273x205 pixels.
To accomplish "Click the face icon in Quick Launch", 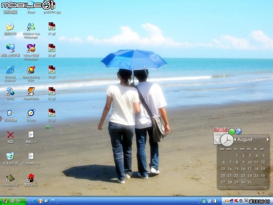I will pos(41,201).
